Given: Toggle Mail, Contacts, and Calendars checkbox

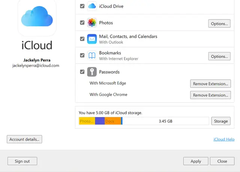Looking at the screenshot, I should (82, 39).
